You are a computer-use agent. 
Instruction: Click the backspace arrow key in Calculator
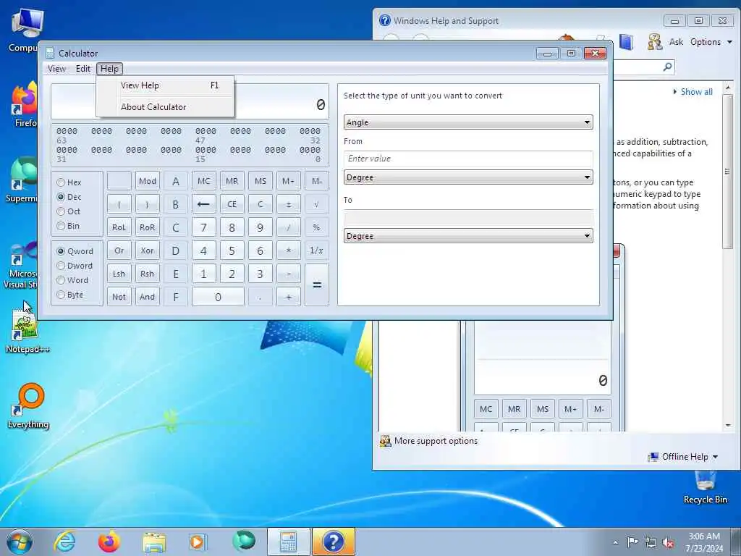pyautogui.click(x=203, y=204)
